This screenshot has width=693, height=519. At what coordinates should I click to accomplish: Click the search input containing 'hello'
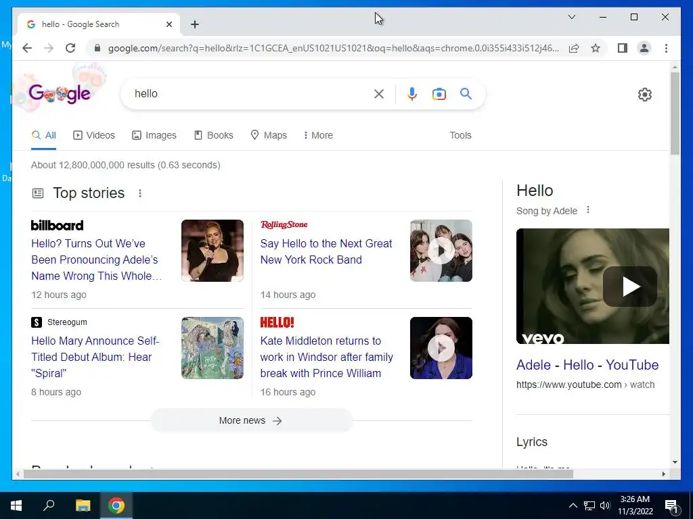pos(252,93)
